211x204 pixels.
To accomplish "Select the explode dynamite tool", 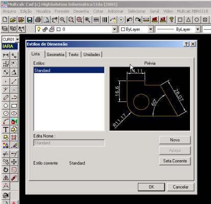I will coord(14,177).
